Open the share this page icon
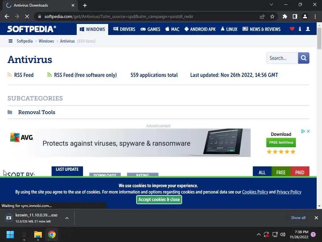This screenshot has height=242, width=322. 262,16
